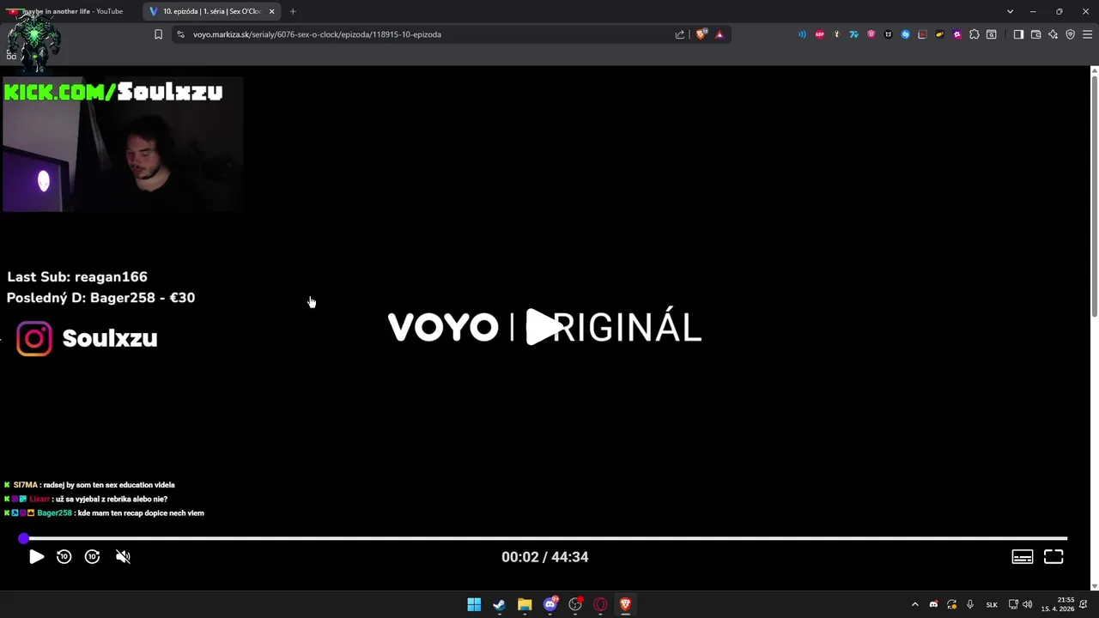Screen dimensions: 1099x618
Task: Rewind the video 10 seconds
Action: 64,557
